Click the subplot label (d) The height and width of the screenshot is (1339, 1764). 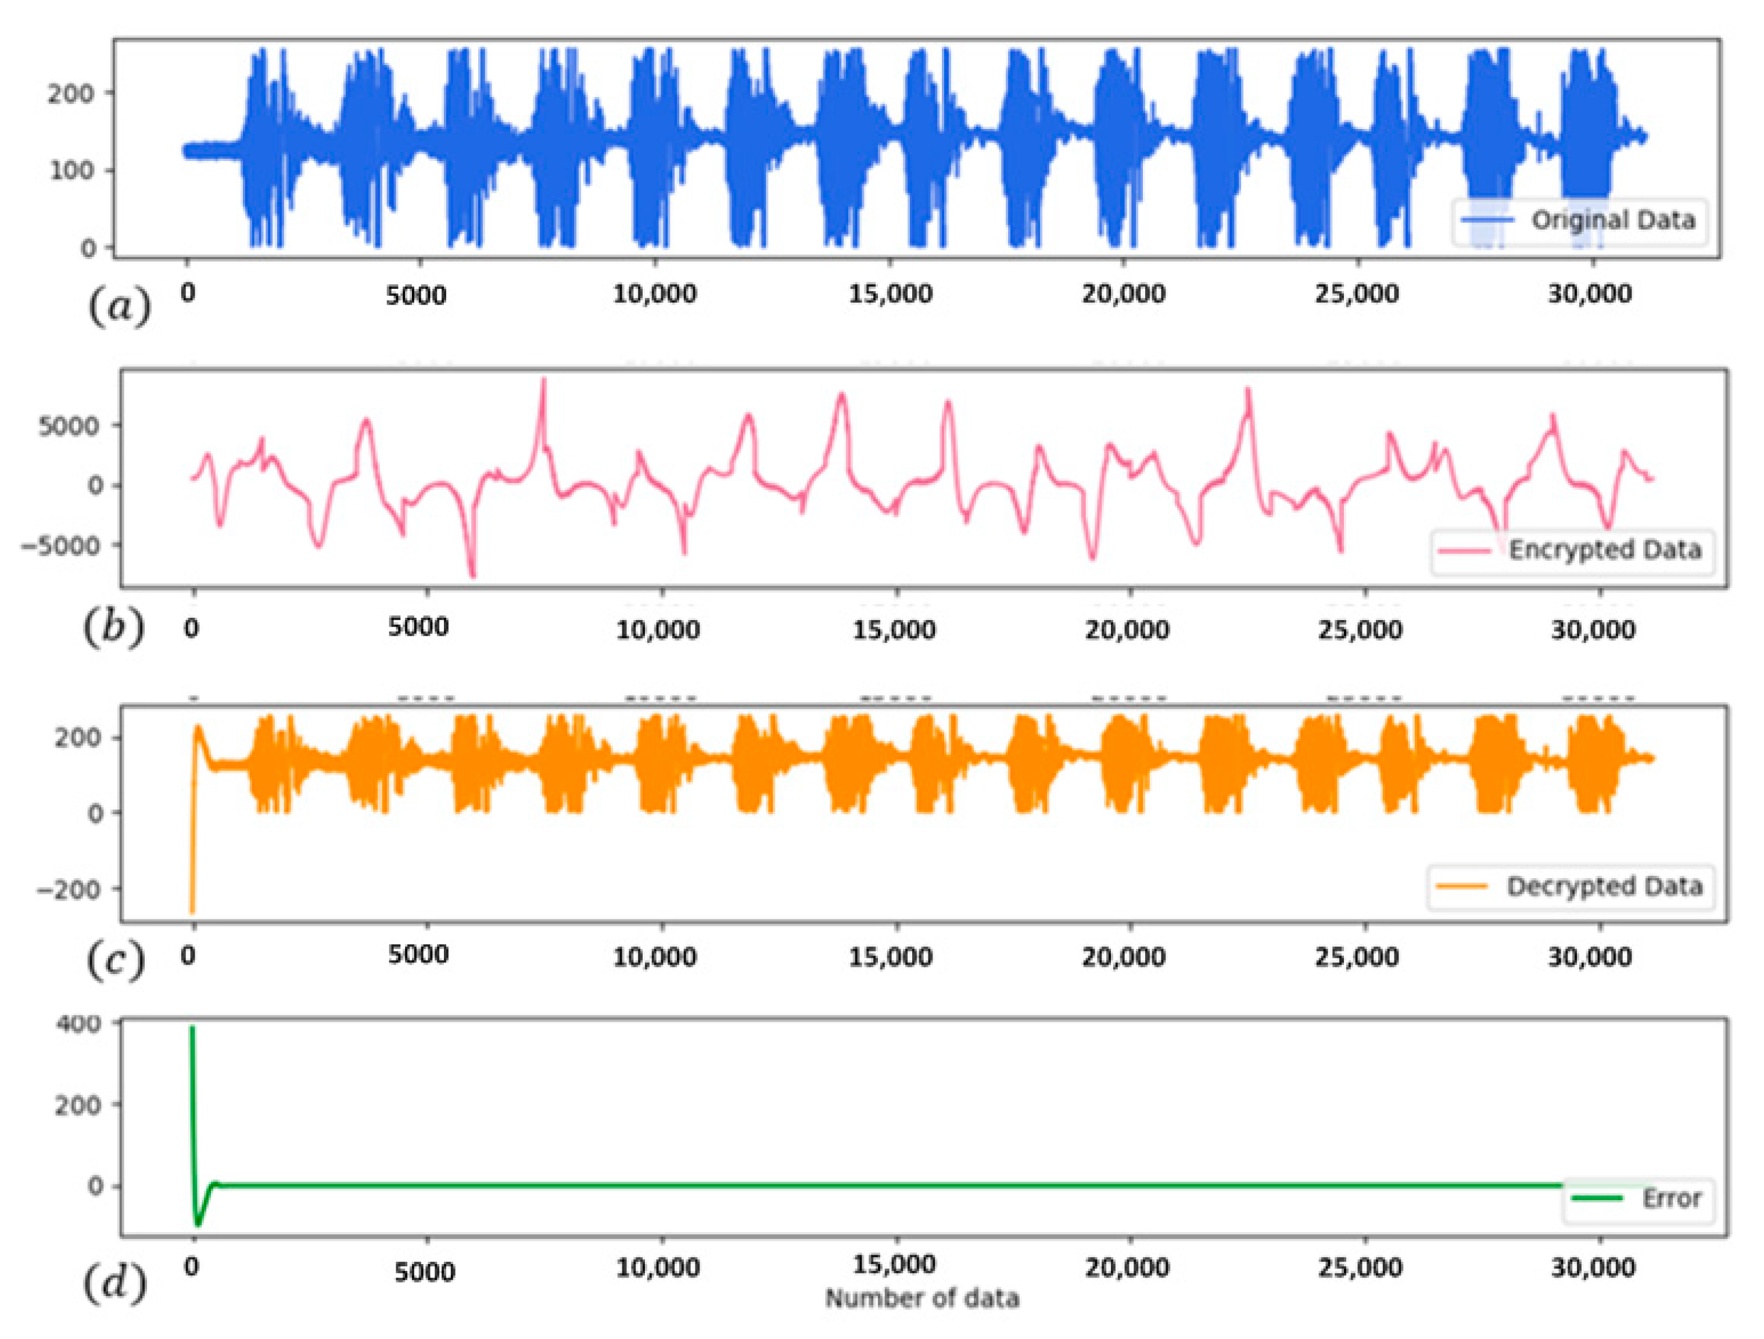tap(115, 1283)
